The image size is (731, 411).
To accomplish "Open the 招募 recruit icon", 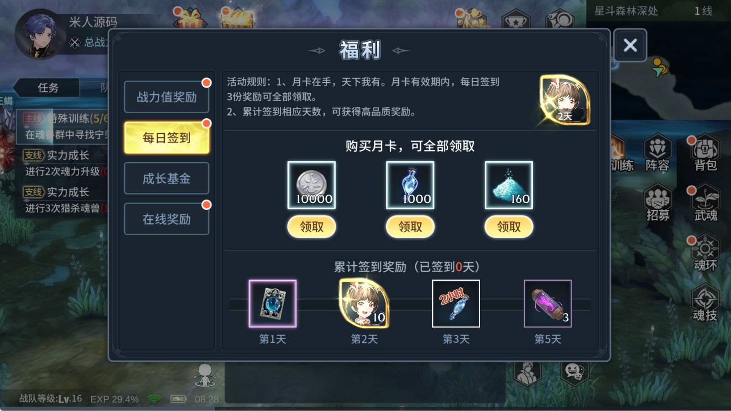I will click(x=657, y=203).
